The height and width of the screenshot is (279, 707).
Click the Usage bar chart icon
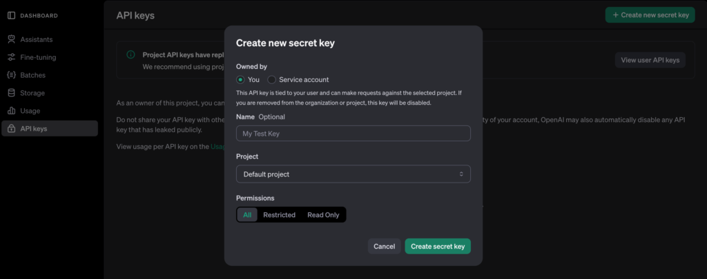11,111
